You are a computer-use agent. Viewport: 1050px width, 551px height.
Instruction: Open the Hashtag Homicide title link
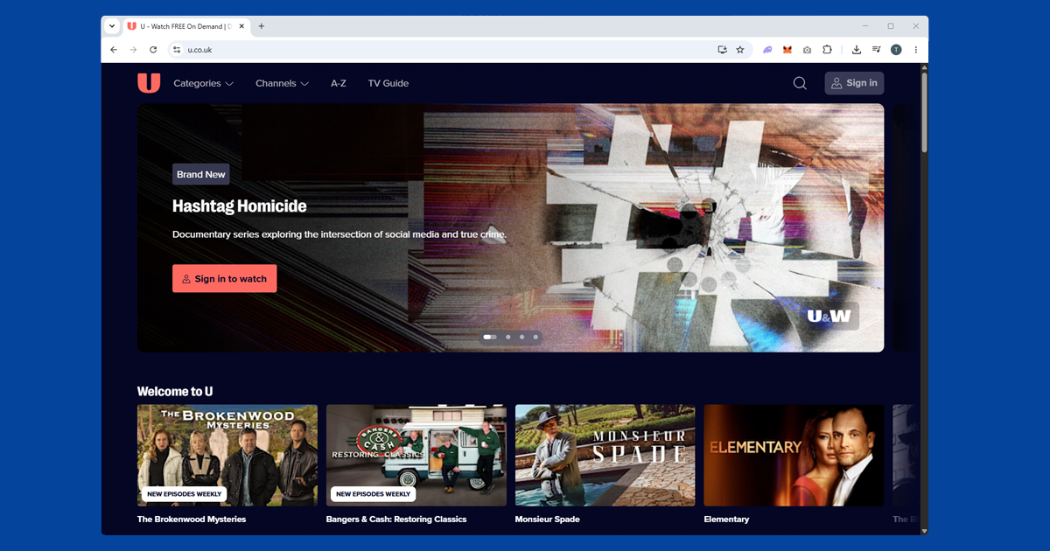click(240, 206)
